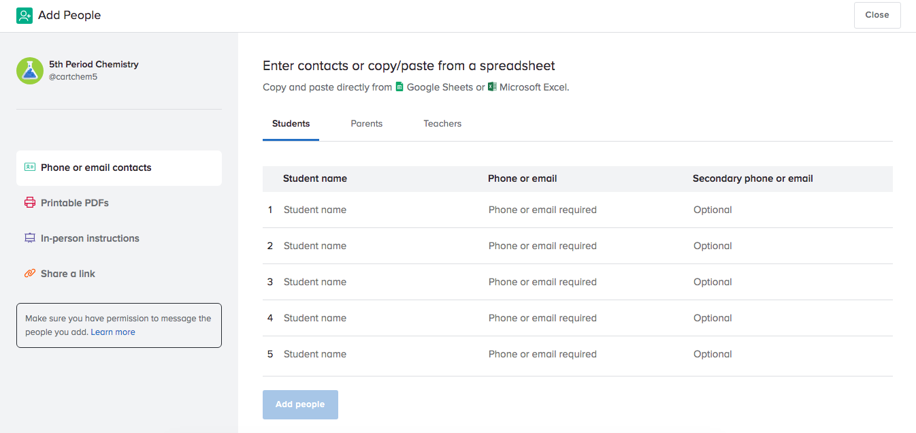Viewport: 916px width, 433px height.
Task: Click the Share a link chain icon
Action: pos(30,274)
